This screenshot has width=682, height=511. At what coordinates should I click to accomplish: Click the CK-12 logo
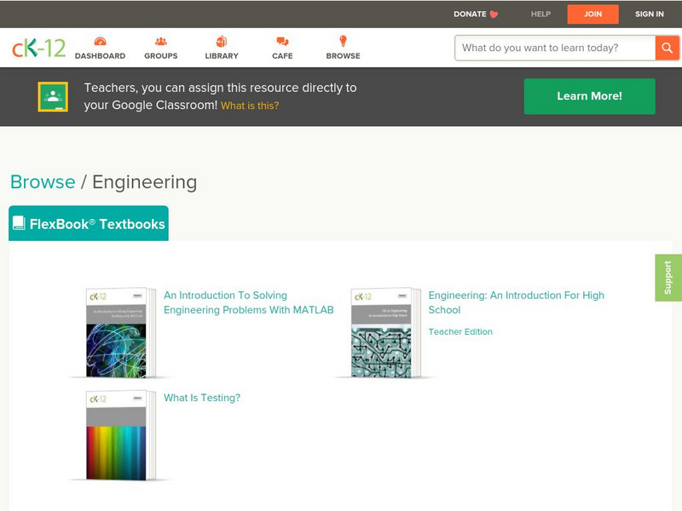coord(38,48)
